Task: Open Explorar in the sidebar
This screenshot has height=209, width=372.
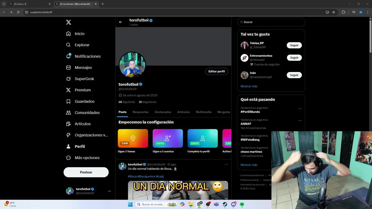Action: point(78,45)
